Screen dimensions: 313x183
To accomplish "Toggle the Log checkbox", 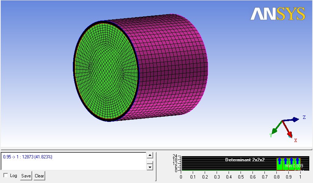I will (x=5, y=176).
